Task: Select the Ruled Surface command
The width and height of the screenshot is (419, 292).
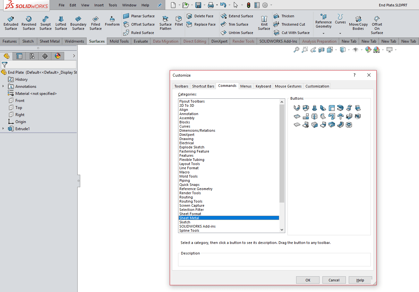Action: pos(139,33)
